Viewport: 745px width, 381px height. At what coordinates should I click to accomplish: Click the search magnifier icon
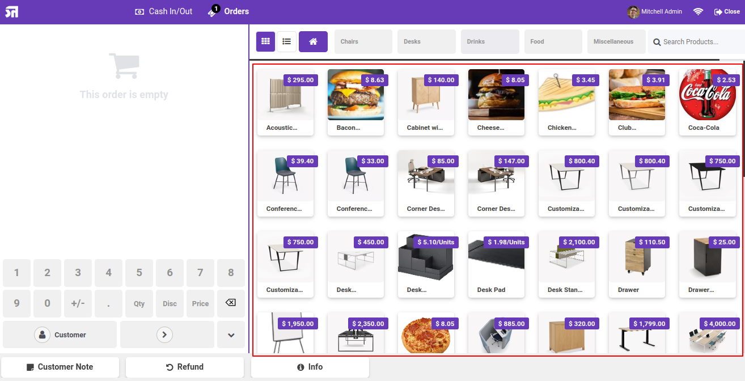657,42
